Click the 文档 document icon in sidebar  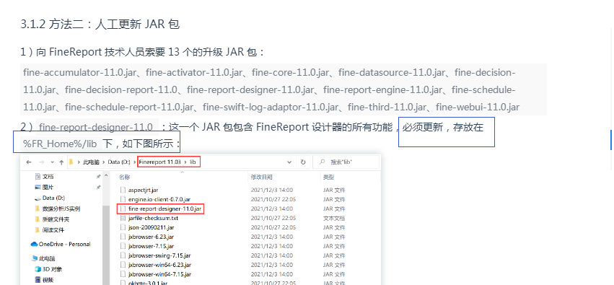[38, 177]
